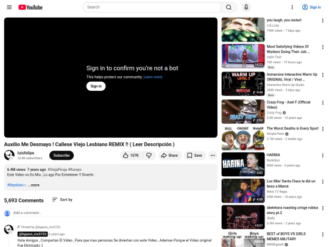Start voice search with microphone icon
This screenshot has height=247, width=329.
point(246,7)
